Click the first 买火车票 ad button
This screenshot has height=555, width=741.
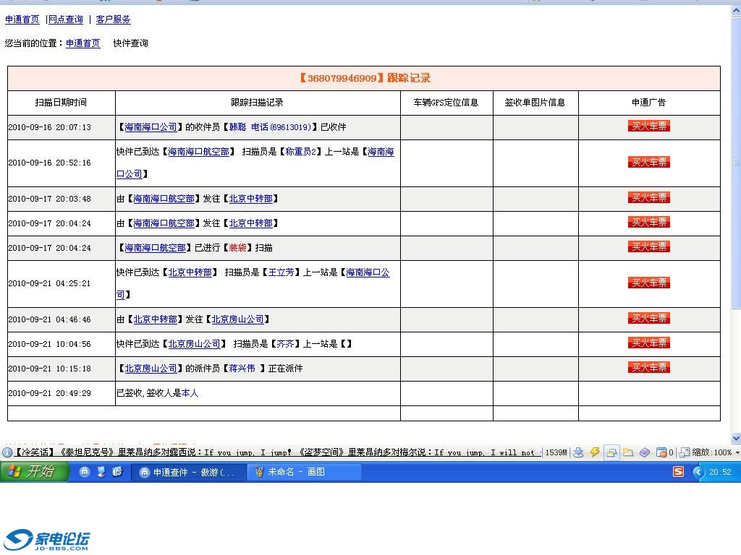649,126
